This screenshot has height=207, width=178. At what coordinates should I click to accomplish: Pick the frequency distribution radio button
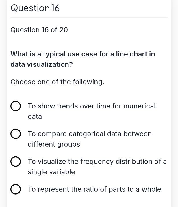pos(16,162)
